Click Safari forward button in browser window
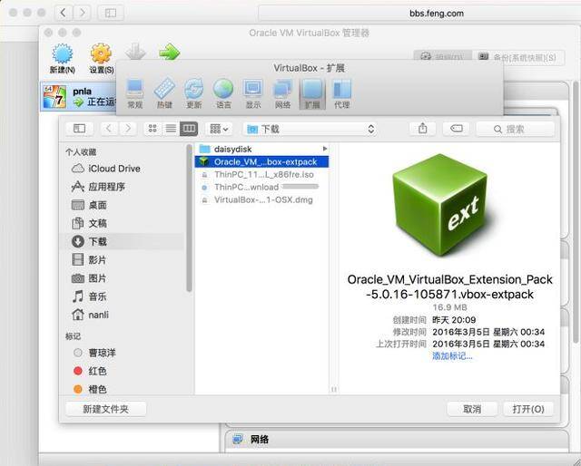 tap(82, 13)
